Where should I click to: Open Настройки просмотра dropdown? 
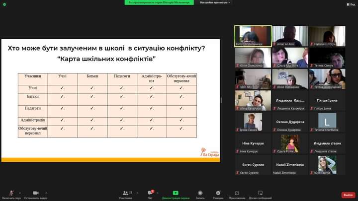tap(215, 2)
